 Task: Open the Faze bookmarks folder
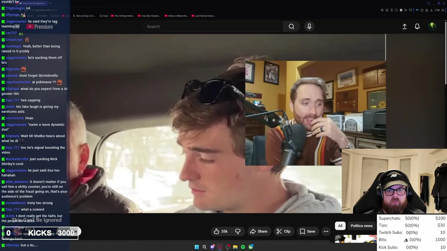(x=104, y=16)
